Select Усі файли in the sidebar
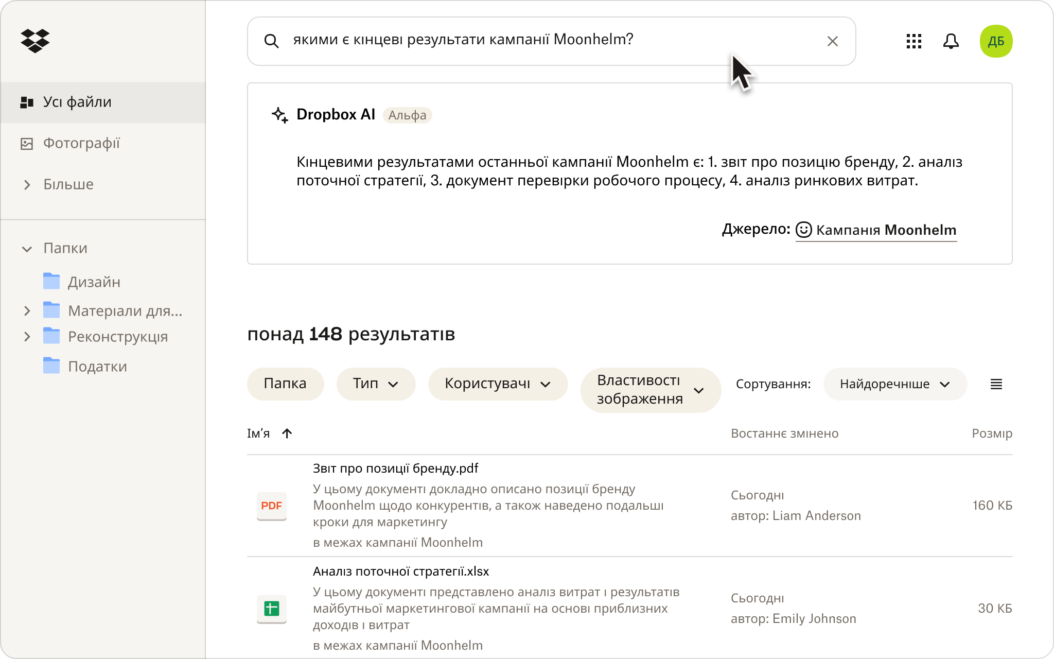Image resolution: width=1054 pixels, height=659 pixels. [x=103, y=102]
